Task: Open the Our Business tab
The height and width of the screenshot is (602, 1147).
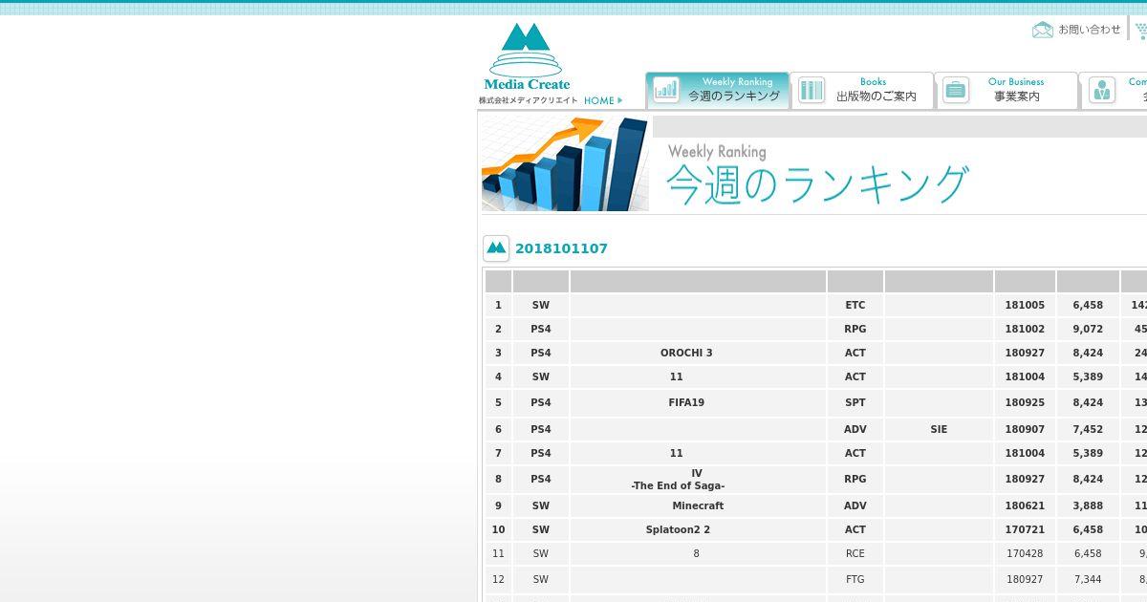Action: (1006, 90)
